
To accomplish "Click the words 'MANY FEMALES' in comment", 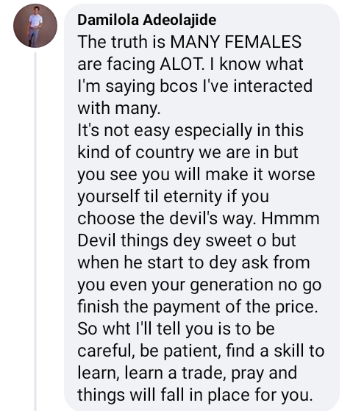I will click(x=236, y=42).
